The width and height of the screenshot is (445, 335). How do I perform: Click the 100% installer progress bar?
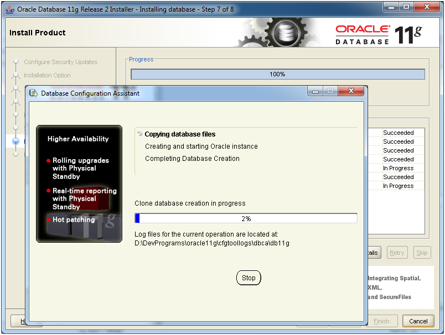tap(277, 74)
